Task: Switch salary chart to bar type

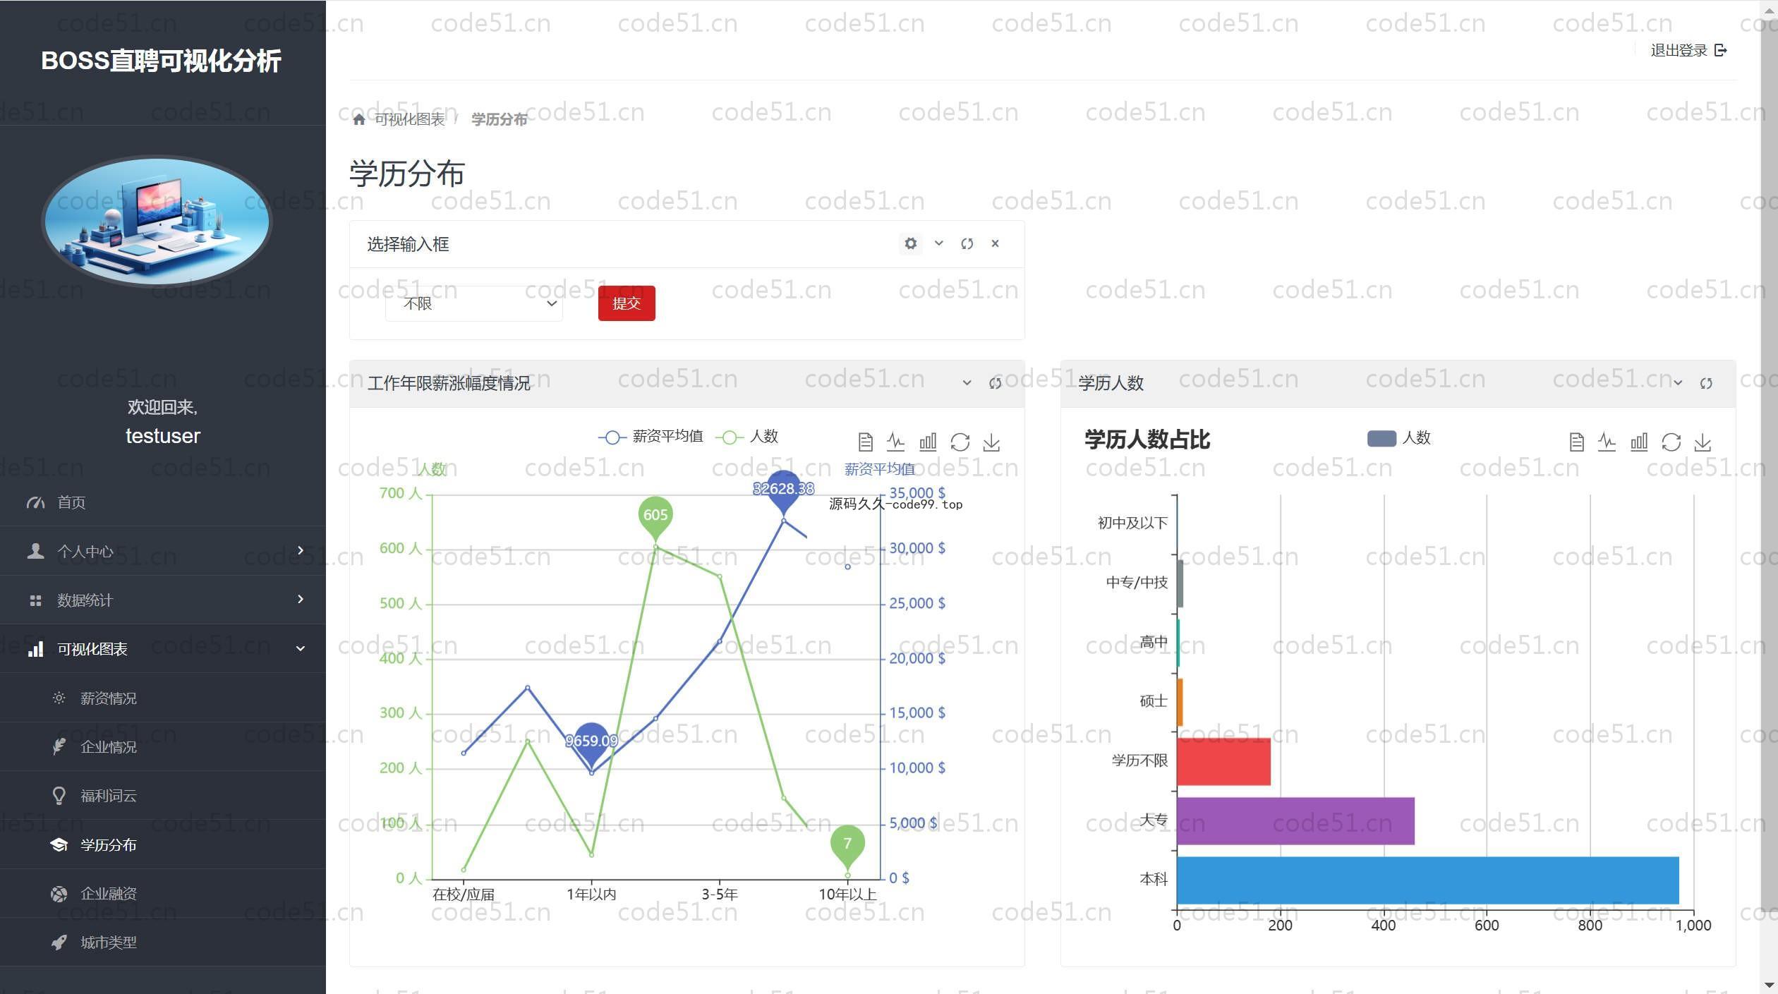Action: point(929,442)
